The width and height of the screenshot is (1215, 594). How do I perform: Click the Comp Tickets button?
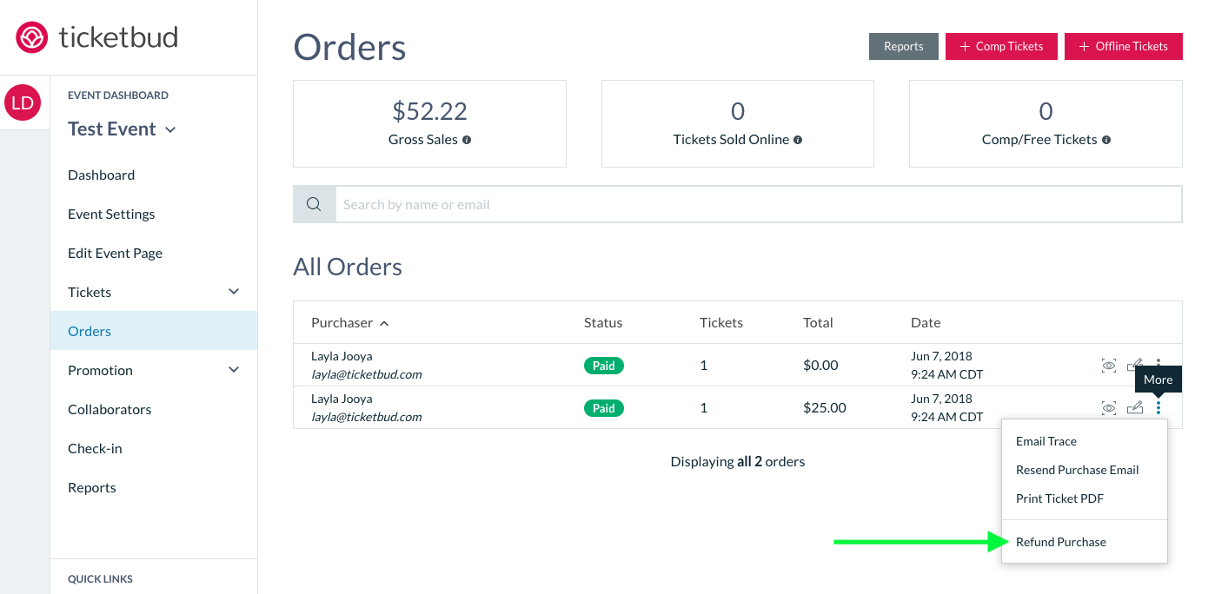1001,46
